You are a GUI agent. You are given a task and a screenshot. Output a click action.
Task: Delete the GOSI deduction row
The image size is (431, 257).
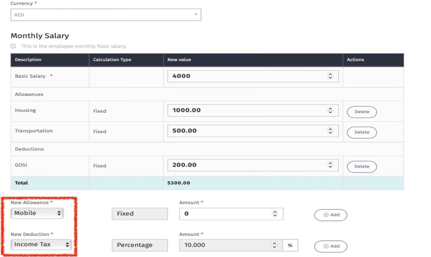point(362,166)
